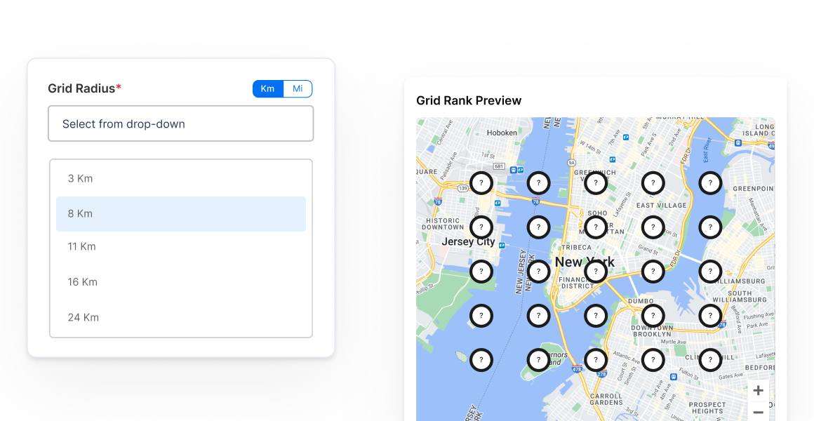Click the grid marker beside route 139 shield

[x=481, y=182]
